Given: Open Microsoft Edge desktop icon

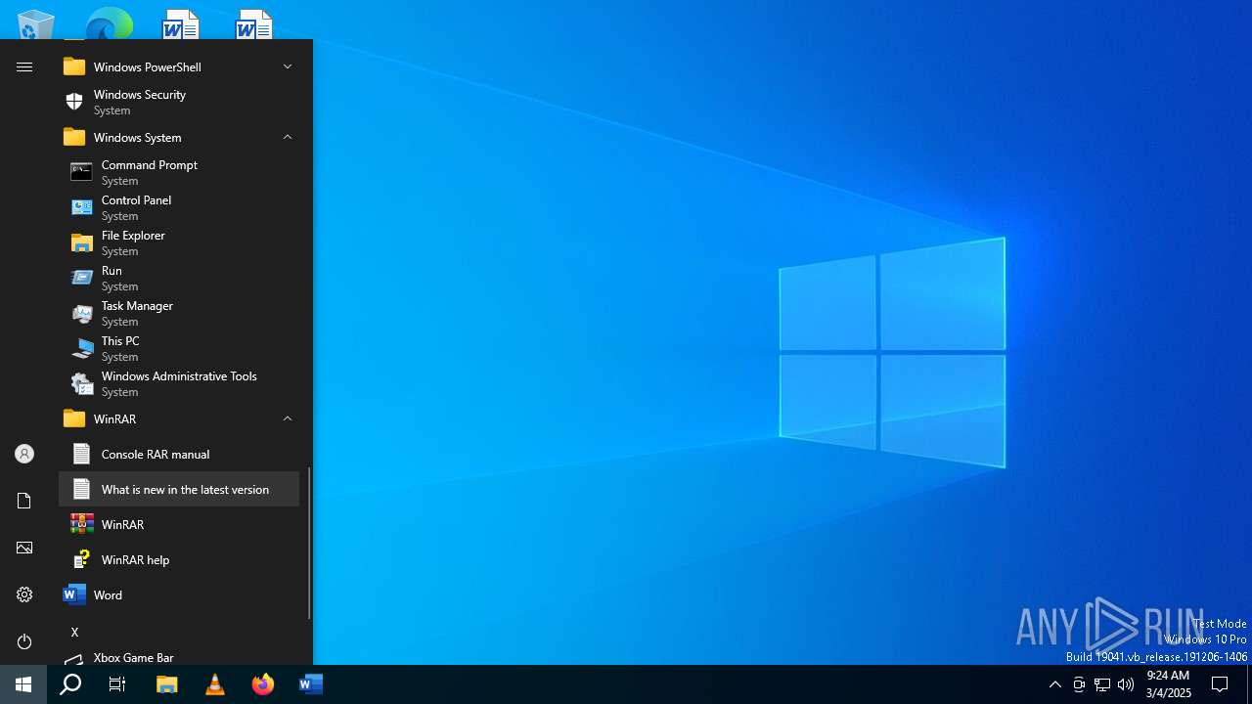Looking at the screenshot, I should [109, 24].
